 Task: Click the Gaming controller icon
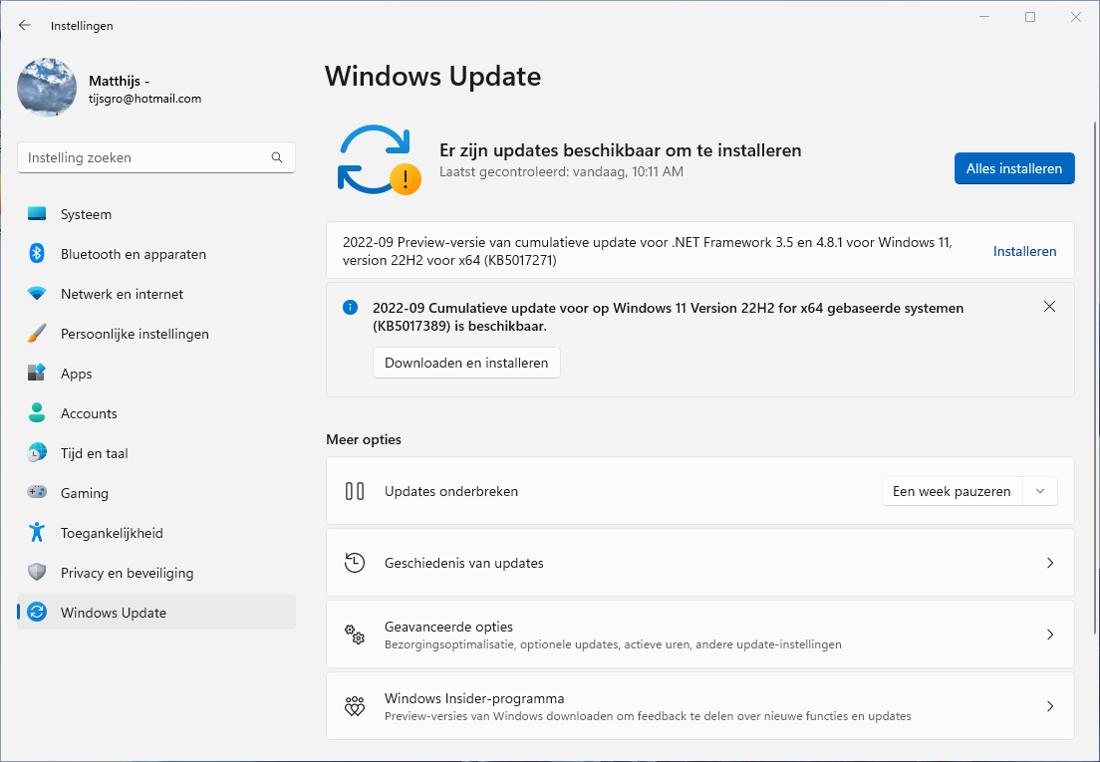pyautogui.click(x=37, y=493)
